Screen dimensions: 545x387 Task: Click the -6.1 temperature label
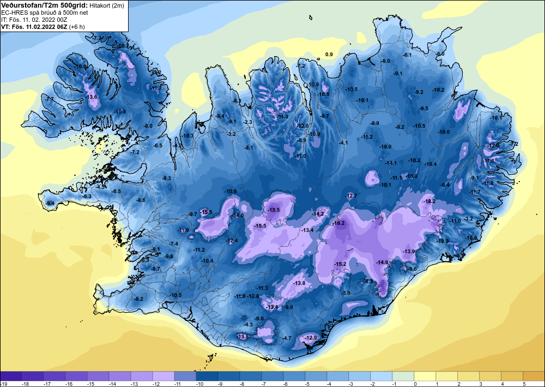[x=407, y=55]
